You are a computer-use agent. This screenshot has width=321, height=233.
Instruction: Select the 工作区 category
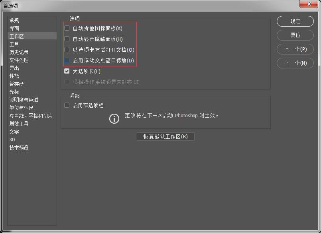[32, 36]
